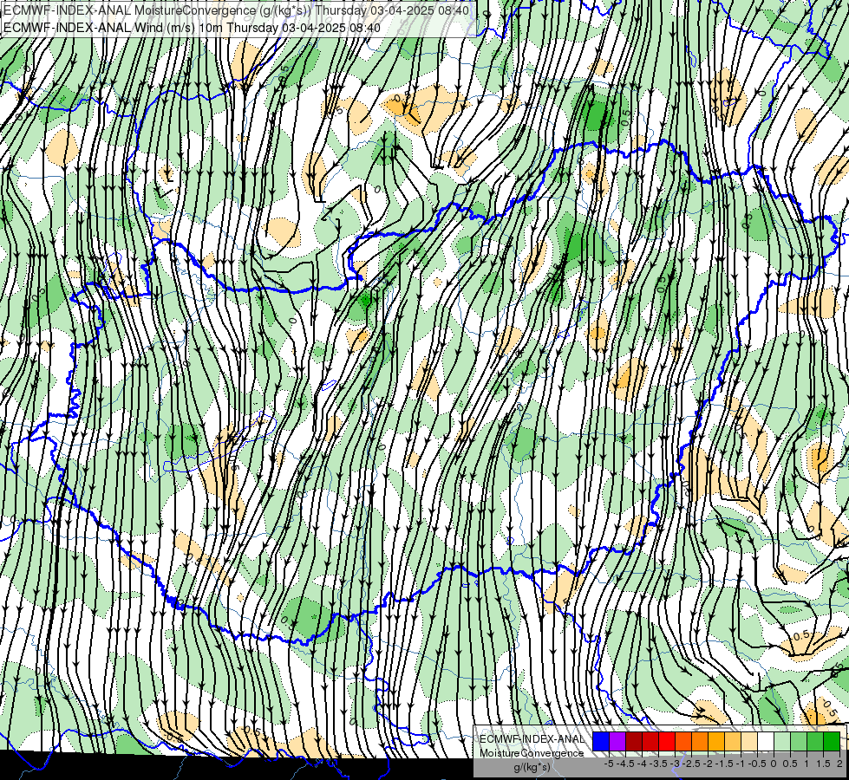
Task: Click the MoistureConvergence title line at top
Action: (236, 10)
